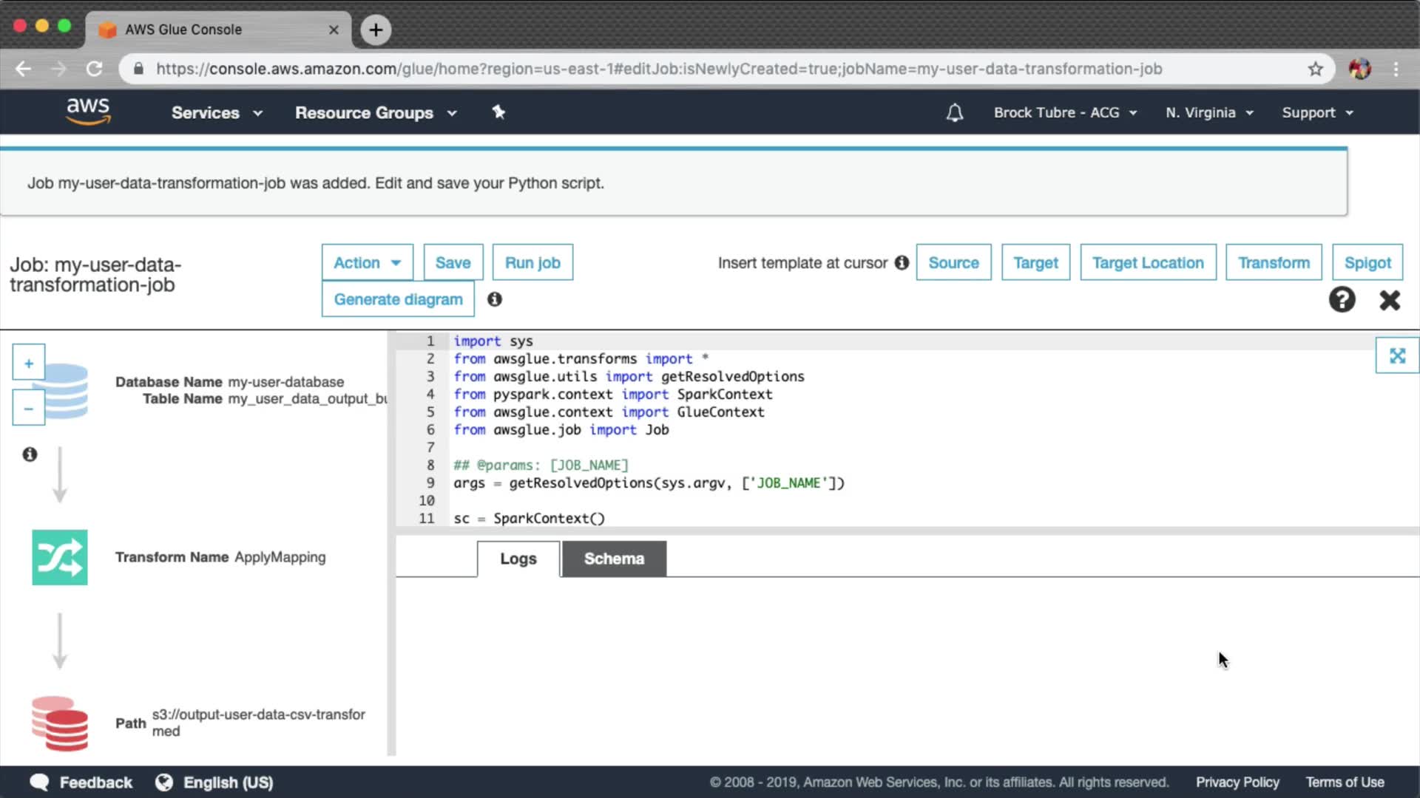Click the diagram zoom-out minus button

[x=29, y=409]
